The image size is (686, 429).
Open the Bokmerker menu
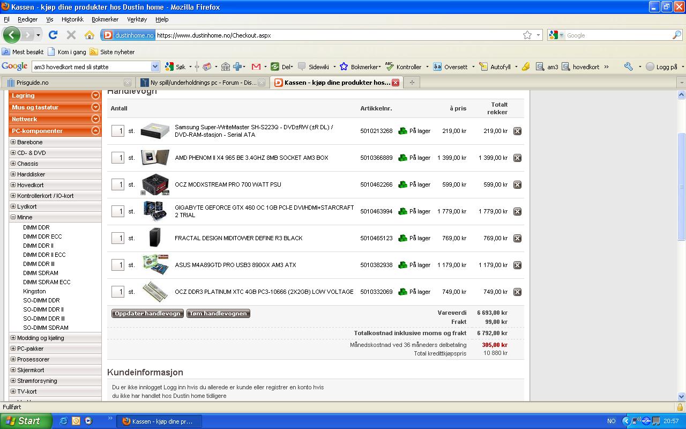105,19
